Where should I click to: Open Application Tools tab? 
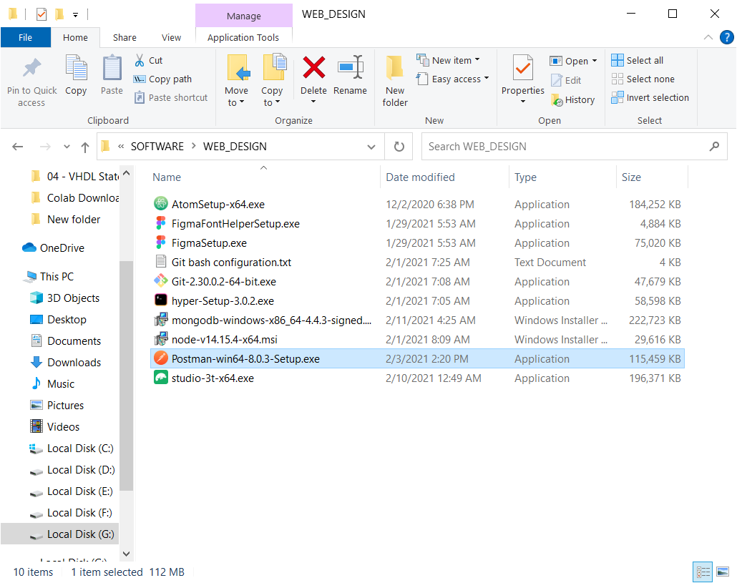[243, 38]
